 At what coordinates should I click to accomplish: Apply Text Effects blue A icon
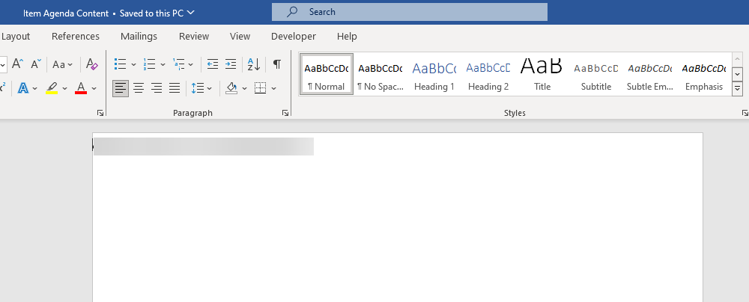coord(23,88)
